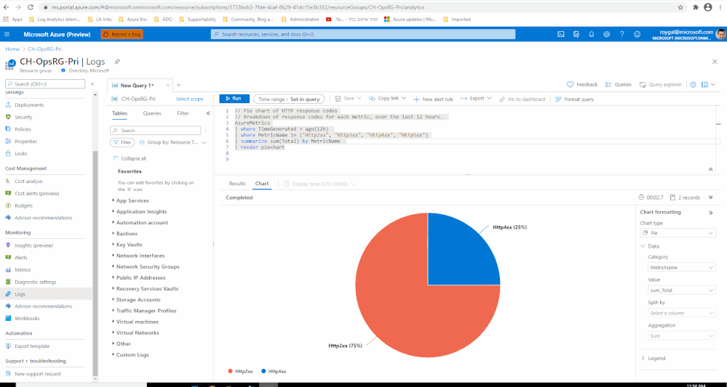Open the directory and subscription filter icon

point(576,34)
